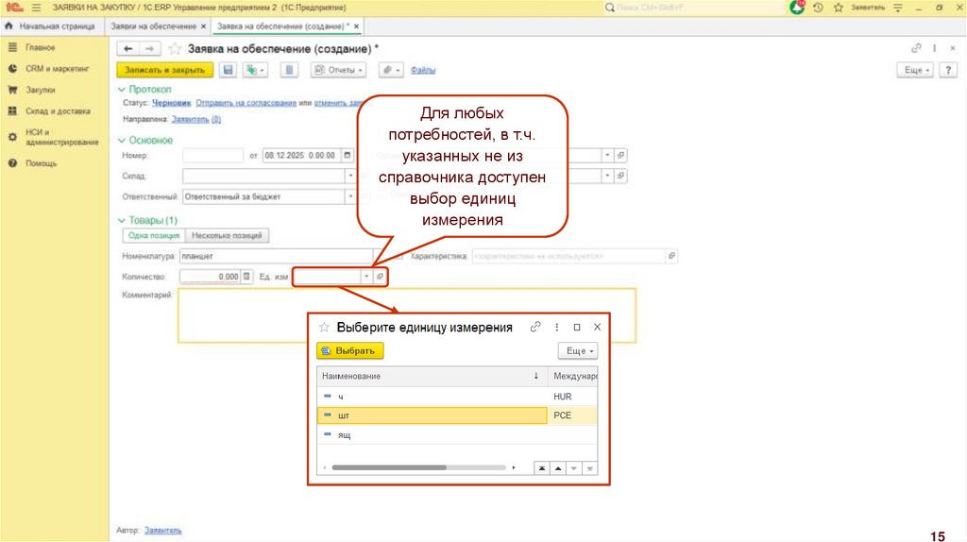Add the request form to favorites via the star
The width and height of the screenshot is (967, 542).
(x=174, y=48)
